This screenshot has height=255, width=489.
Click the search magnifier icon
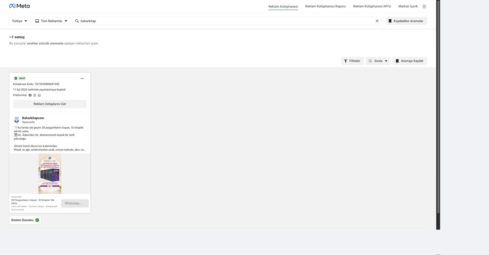click(77, 21)
